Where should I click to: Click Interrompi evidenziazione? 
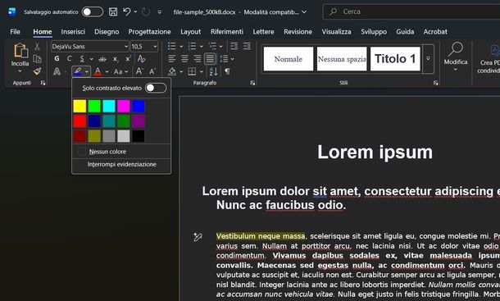pos(121,164)
